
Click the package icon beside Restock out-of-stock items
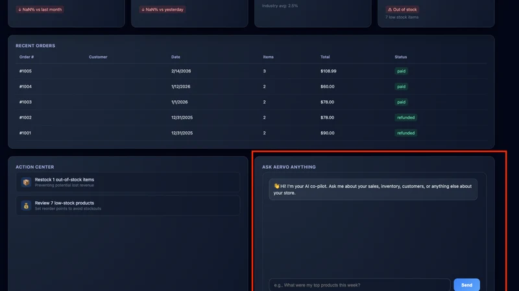click(26, 182)
